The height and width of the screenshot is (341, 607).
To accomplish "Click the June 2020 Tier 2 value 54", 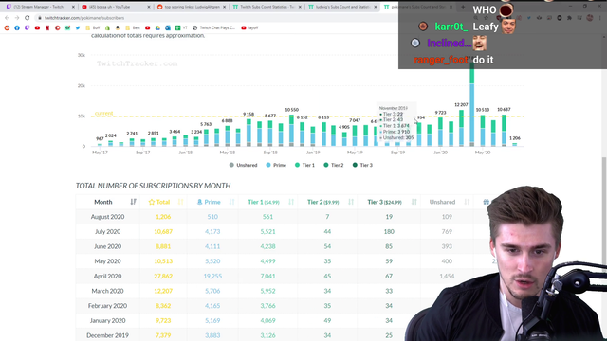I will click(x=327, y=246).
